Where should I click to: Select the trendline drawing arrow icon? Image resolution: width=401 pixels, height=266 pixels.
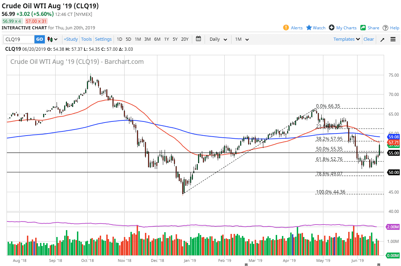(x=382, y=39)
